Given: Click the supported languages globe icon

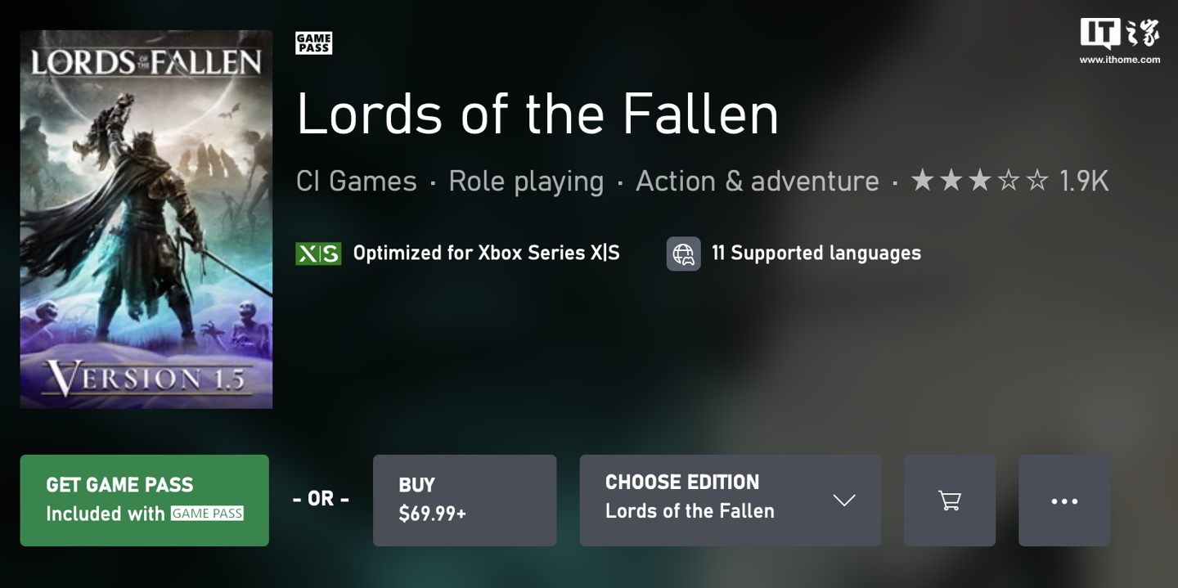Looking at the screenshot, I should (x=683, y=254).
